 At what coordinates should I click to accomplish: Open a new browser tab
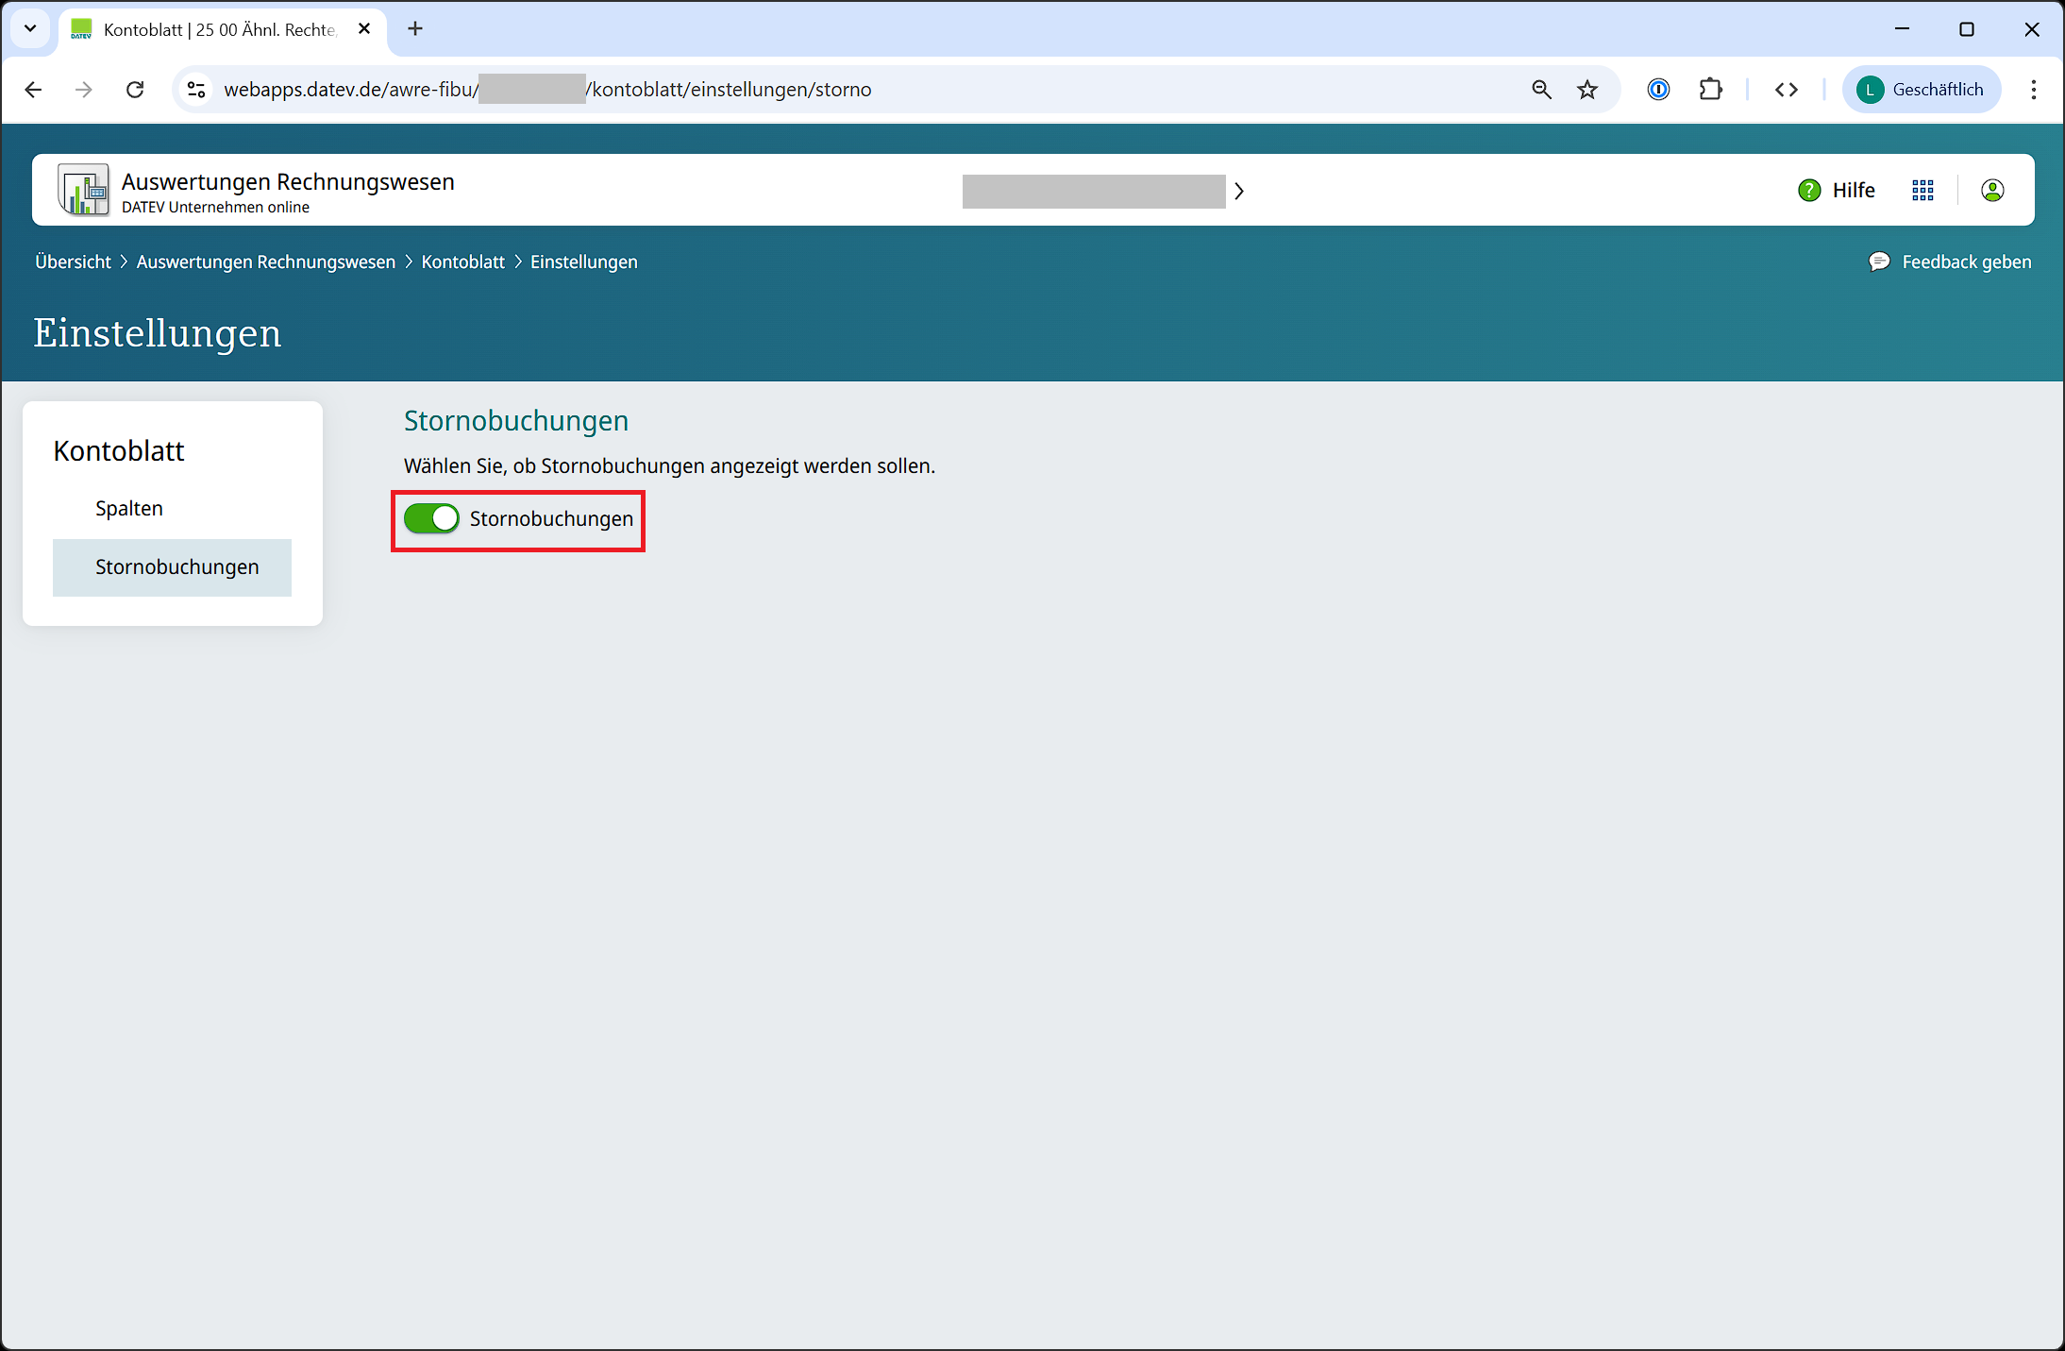click(x=414, y=29)
